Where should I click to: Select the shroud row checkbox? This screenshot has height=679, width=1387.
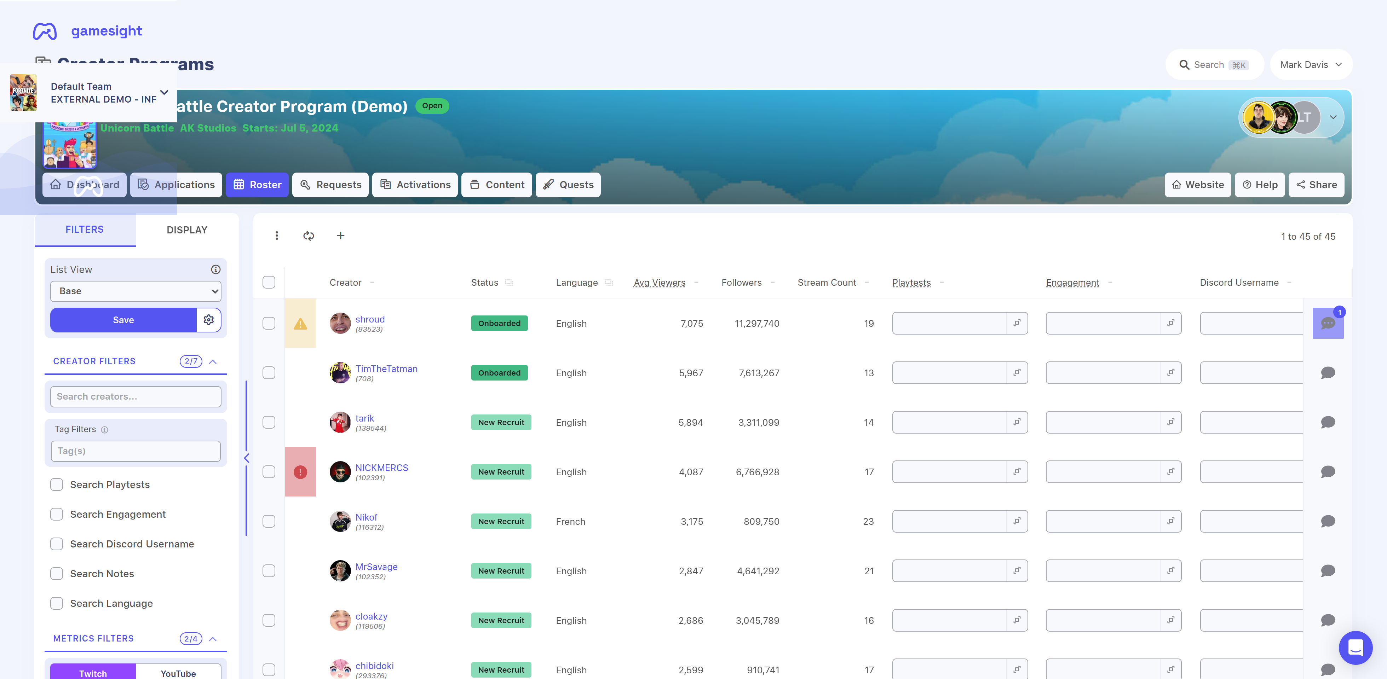[269, 323]
